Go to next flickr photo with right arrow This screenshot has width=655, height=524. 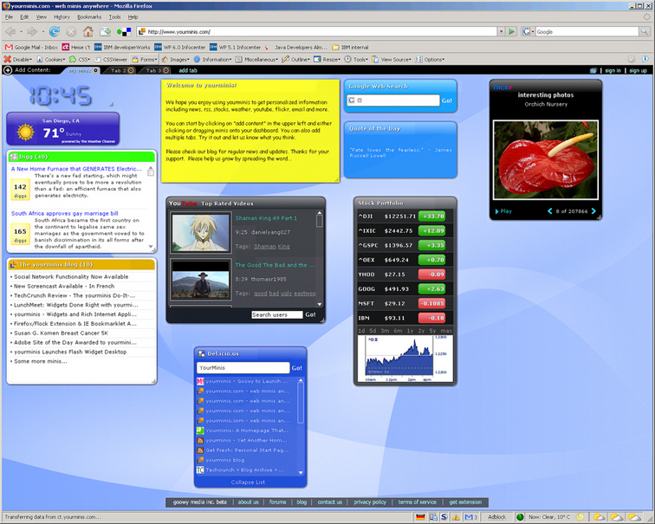coord(593,210)
